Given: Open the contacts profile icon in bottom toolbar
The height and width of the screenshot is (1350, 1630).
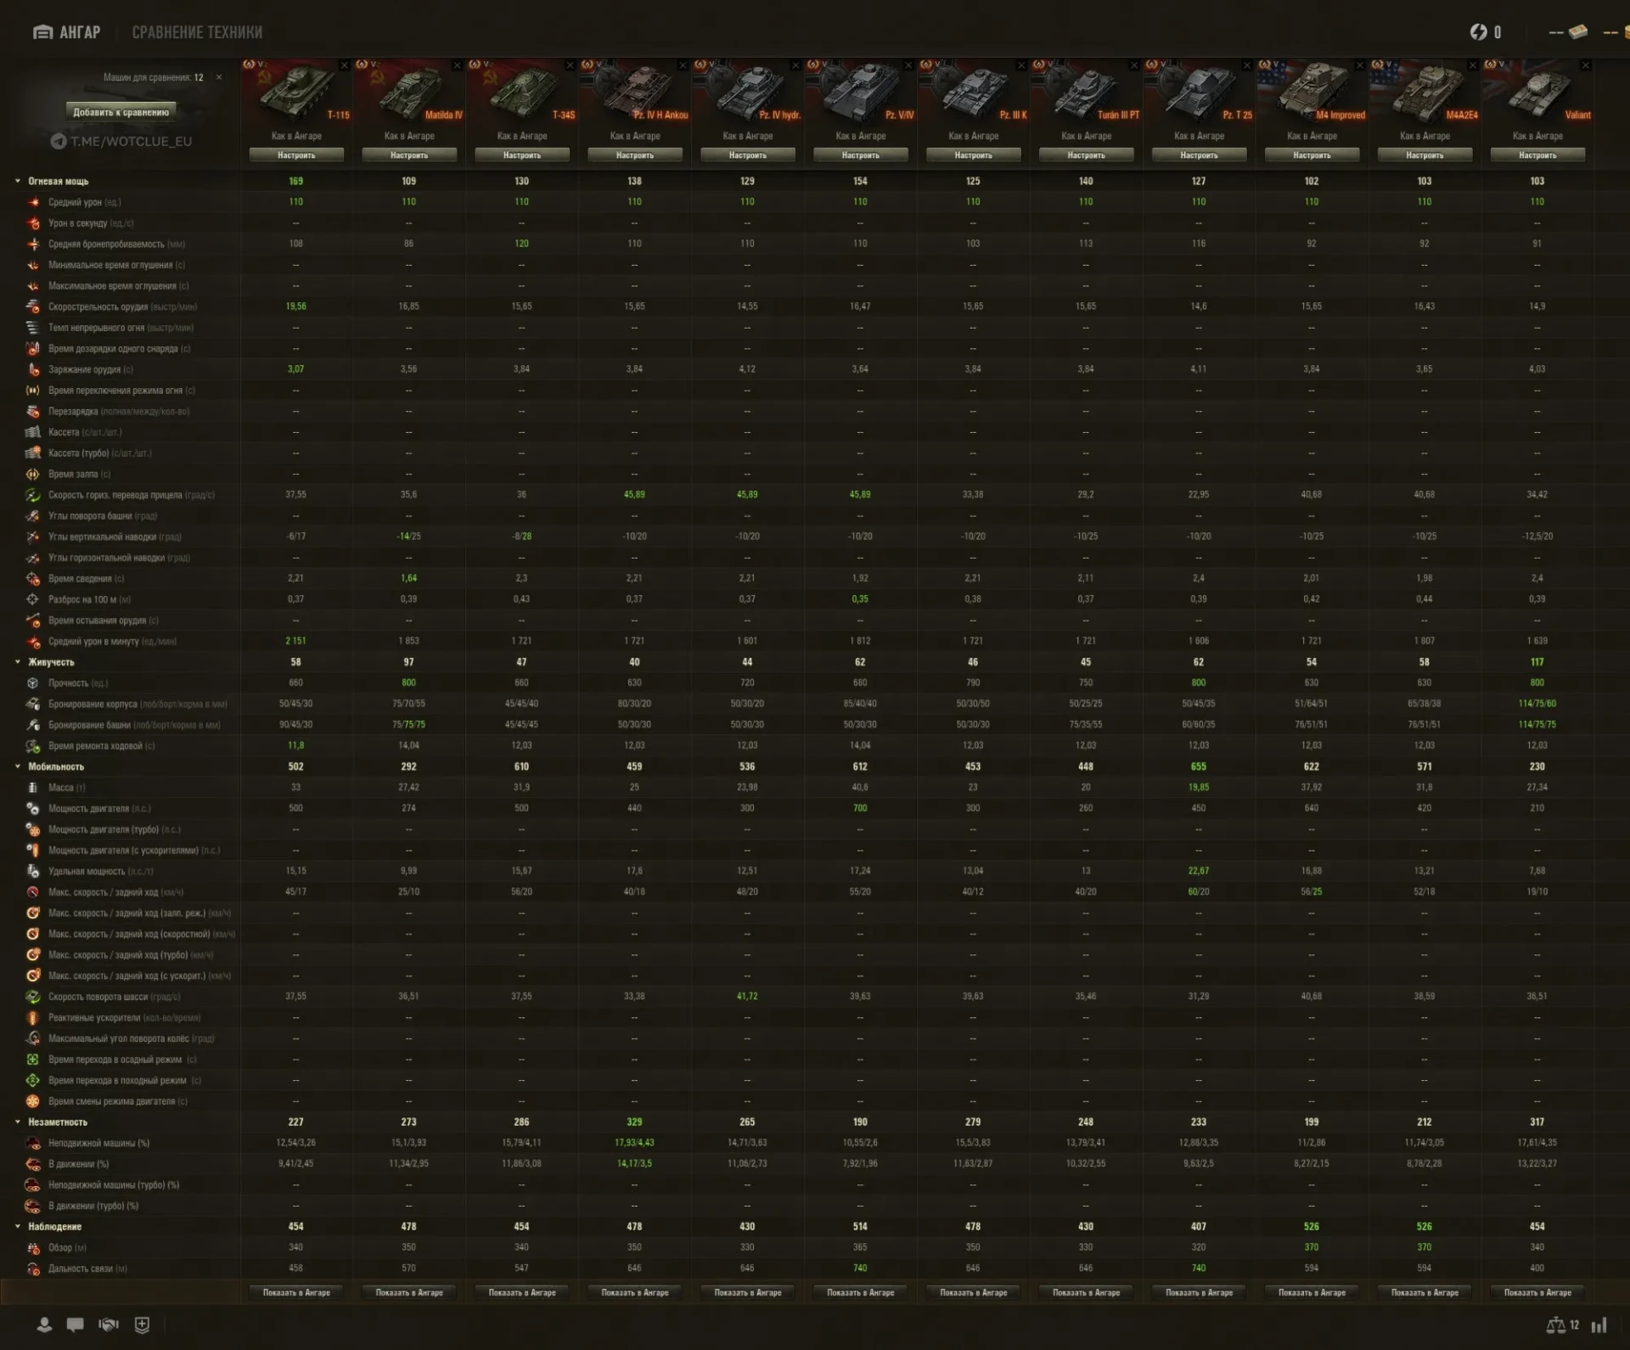Looking at the screenshot, I should click(42, 1324).
